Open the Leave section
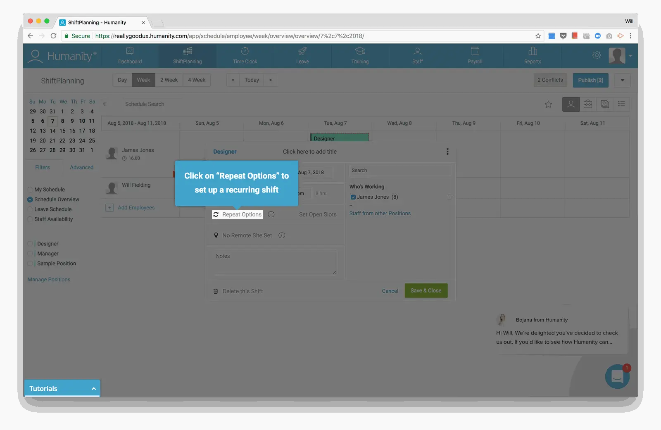Viewport: 661px width, 430px height. 302,56
